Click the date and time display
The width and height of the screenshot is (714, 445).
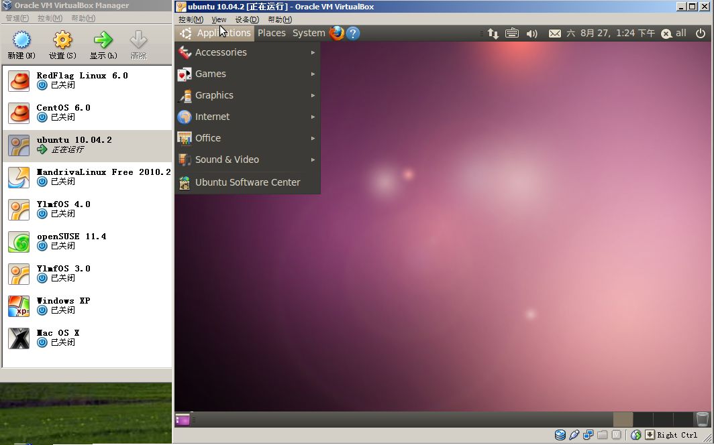(x=611, y=34)
